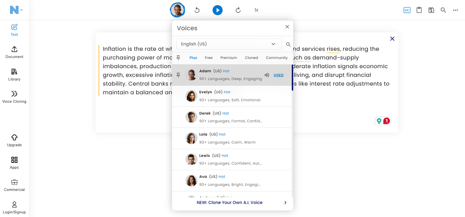Image resolution: width=465 pixels, height=217 pixels.
Task: Open the Apps section
Action: [14, 162]
